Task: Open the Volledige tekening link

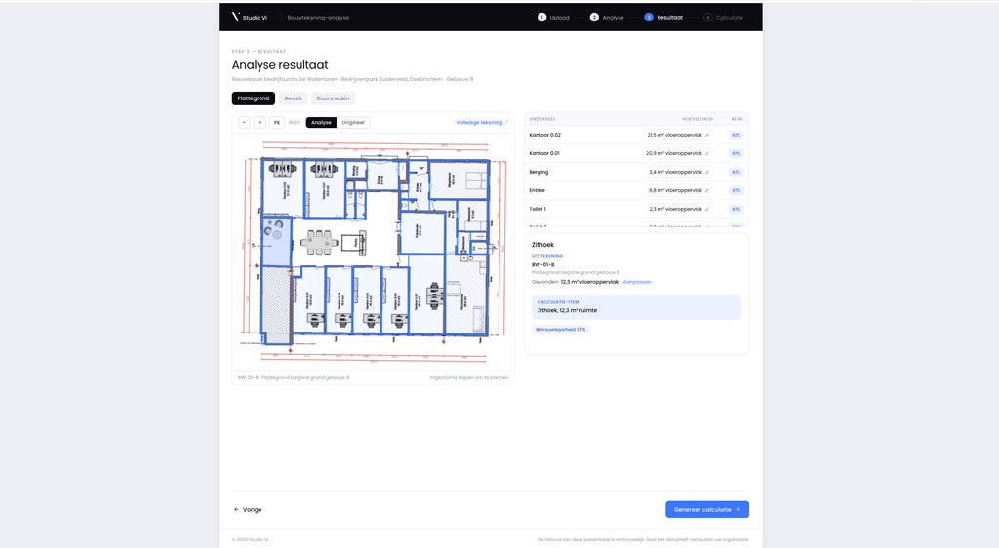Action: pyautogui.click(x=482, y=122)
